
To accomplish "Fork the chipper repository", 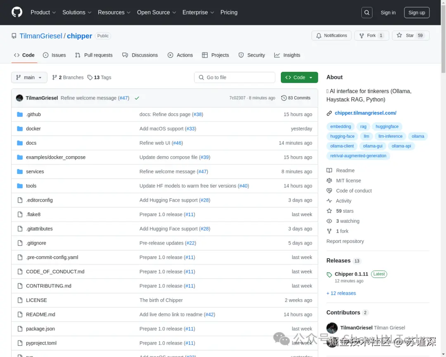I will point(372,36).
